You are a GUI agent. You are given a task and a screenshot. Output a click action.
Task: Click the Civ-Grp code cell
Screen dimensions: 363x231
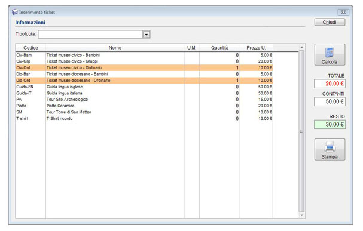(30, 61)
